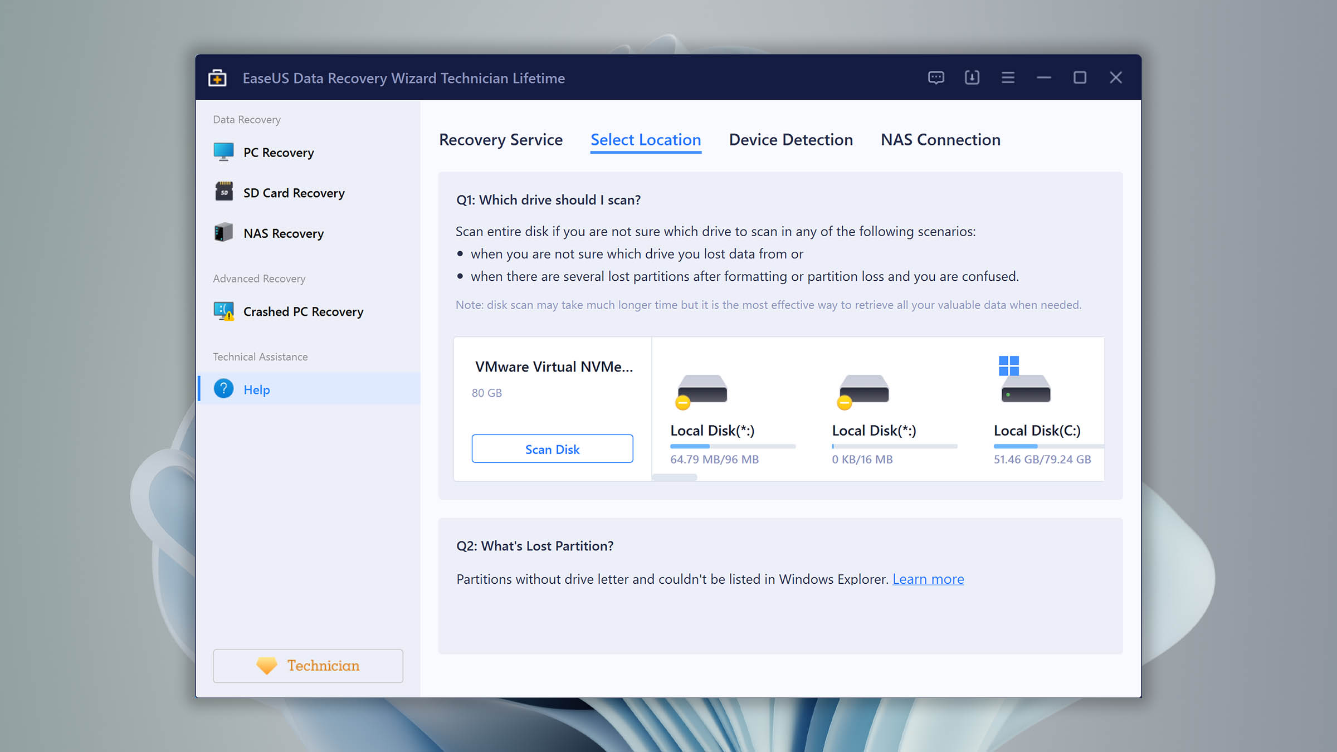Click the 51.46 GB/79.24 GB text

pos(1042,460)
